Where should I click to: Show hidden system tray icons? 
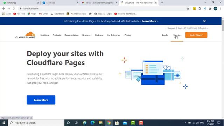tap(185, 123)
